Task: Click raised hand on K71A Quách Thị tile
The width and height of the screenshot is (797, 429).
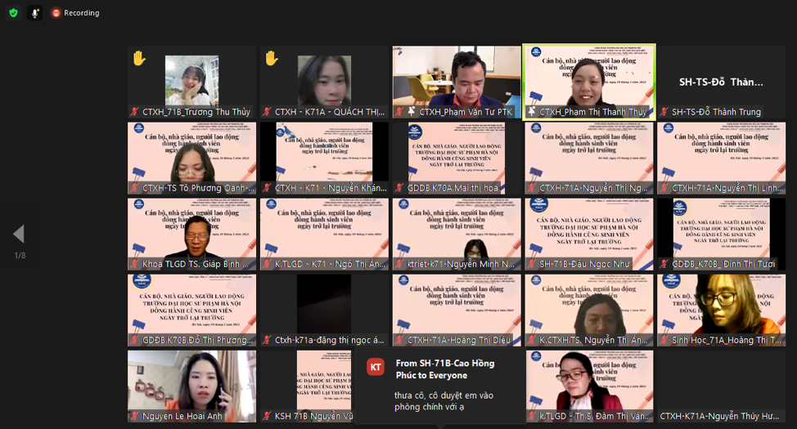Action: (x=272, y=58)
